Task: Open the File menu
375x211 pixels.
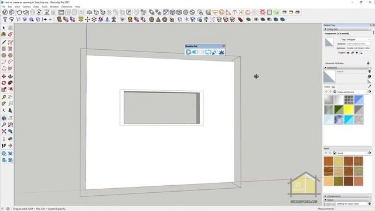Action: pyautogui.click(x=3, y=6)
